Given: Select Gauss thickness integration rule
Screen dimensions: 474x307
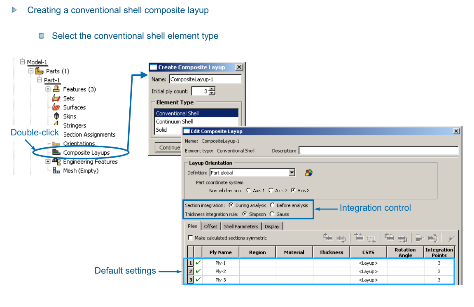Looking at the screenshot, I should (x=272, y=214).
